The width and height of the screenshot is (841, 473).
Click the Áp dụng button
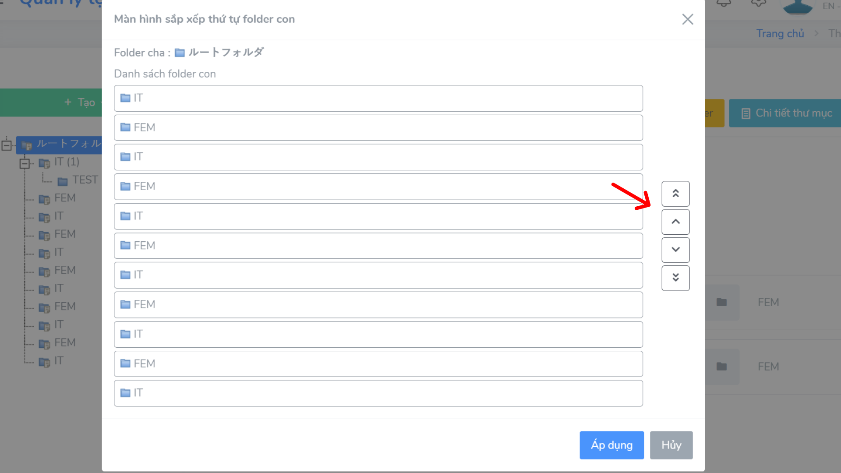(x=611, y=445)
